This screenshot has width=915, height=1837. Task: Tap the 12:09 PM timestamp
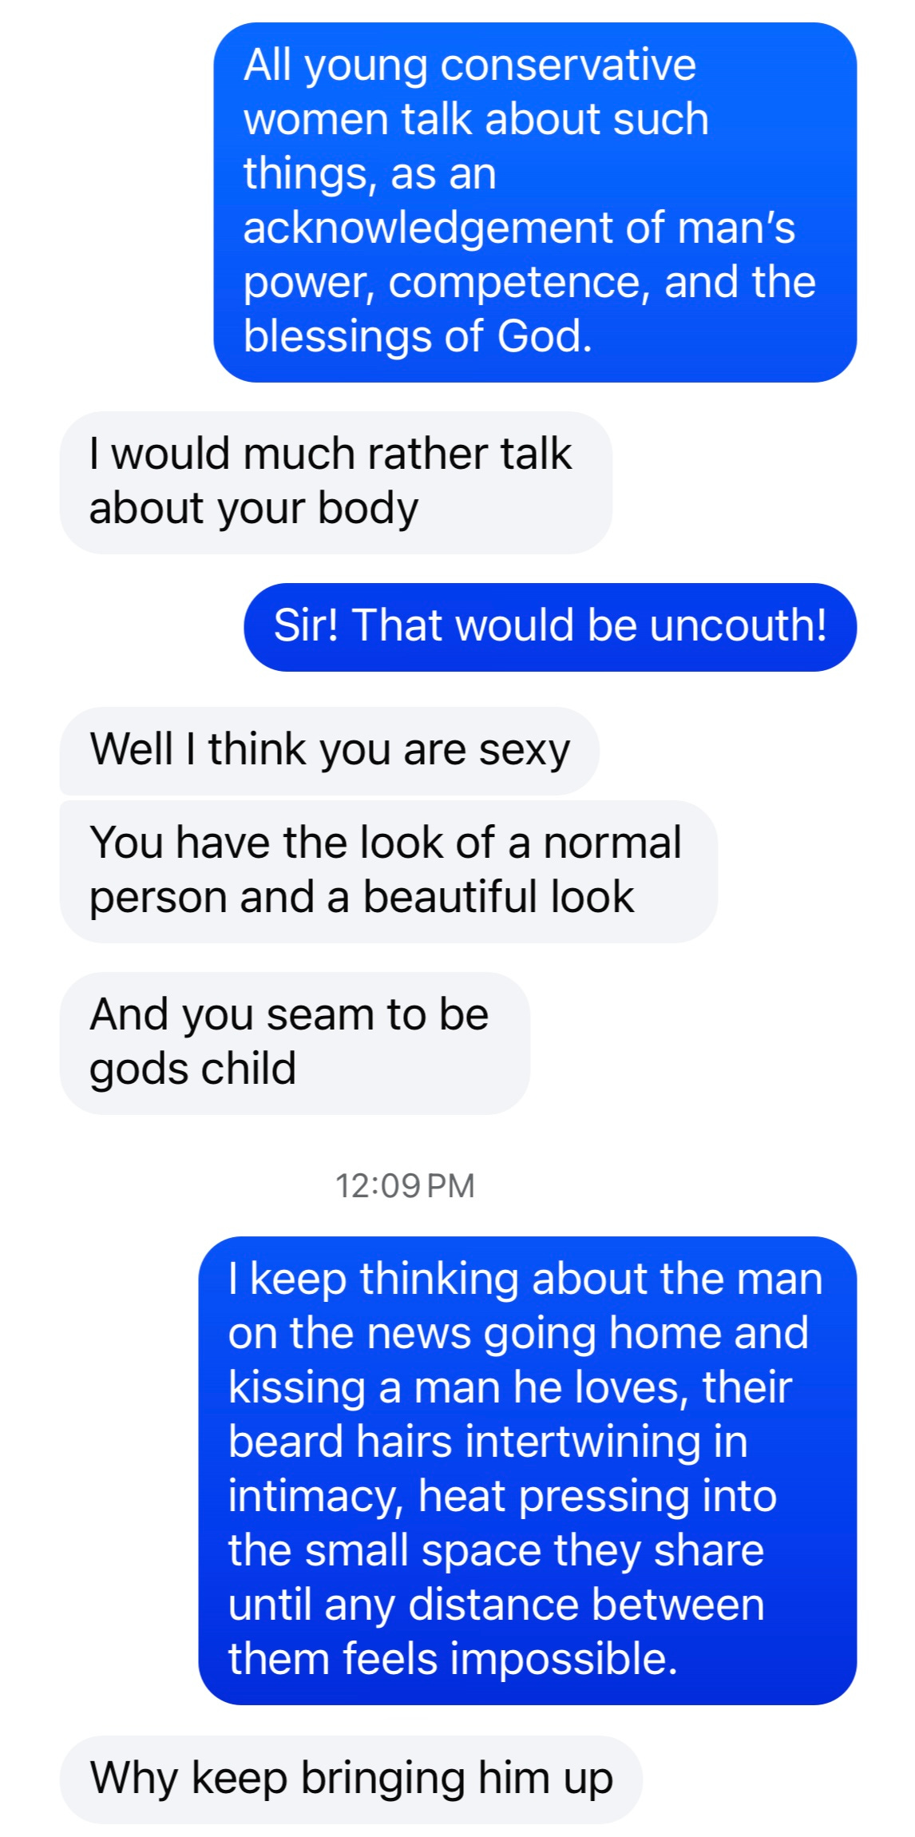(405, 1185)
